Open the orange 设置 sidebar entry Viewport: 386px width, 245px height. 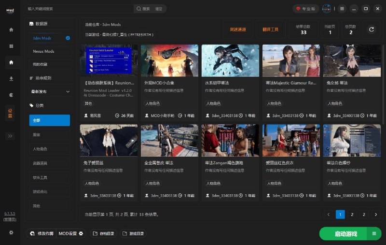pyautogui.click(x=10, y=113)
